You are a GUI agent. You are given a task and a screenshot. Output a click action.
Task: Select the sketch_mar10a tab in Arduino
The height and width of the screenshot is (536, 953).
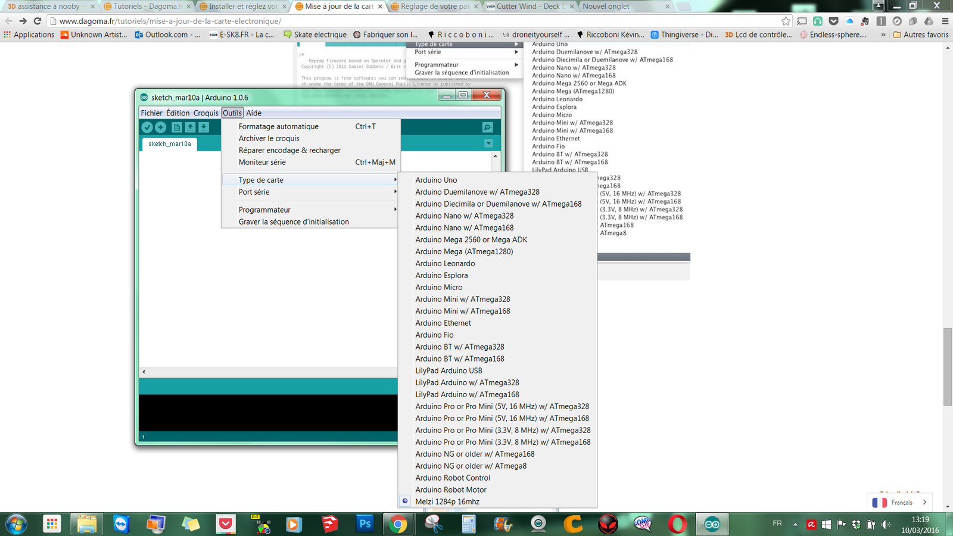click(x=170, y=144)
